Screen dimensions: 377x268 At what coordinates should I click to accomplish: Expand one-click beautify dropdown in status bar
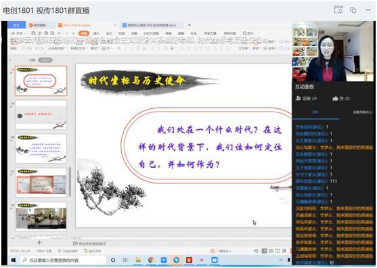[221, 251]
